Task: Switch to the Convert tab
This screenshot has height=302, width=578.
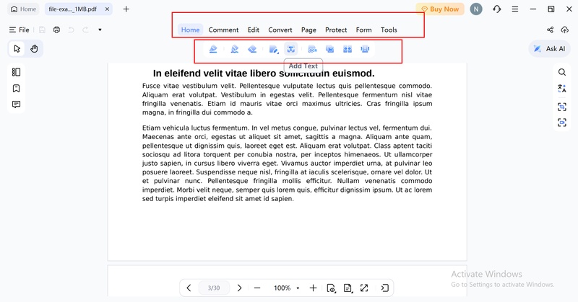Action: [280, 30]
